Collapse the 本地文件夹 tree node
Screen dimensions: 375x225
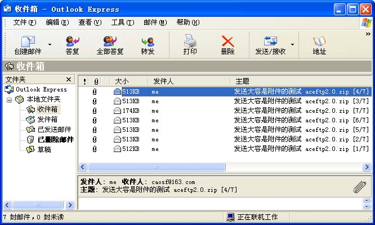click(10, 99)
